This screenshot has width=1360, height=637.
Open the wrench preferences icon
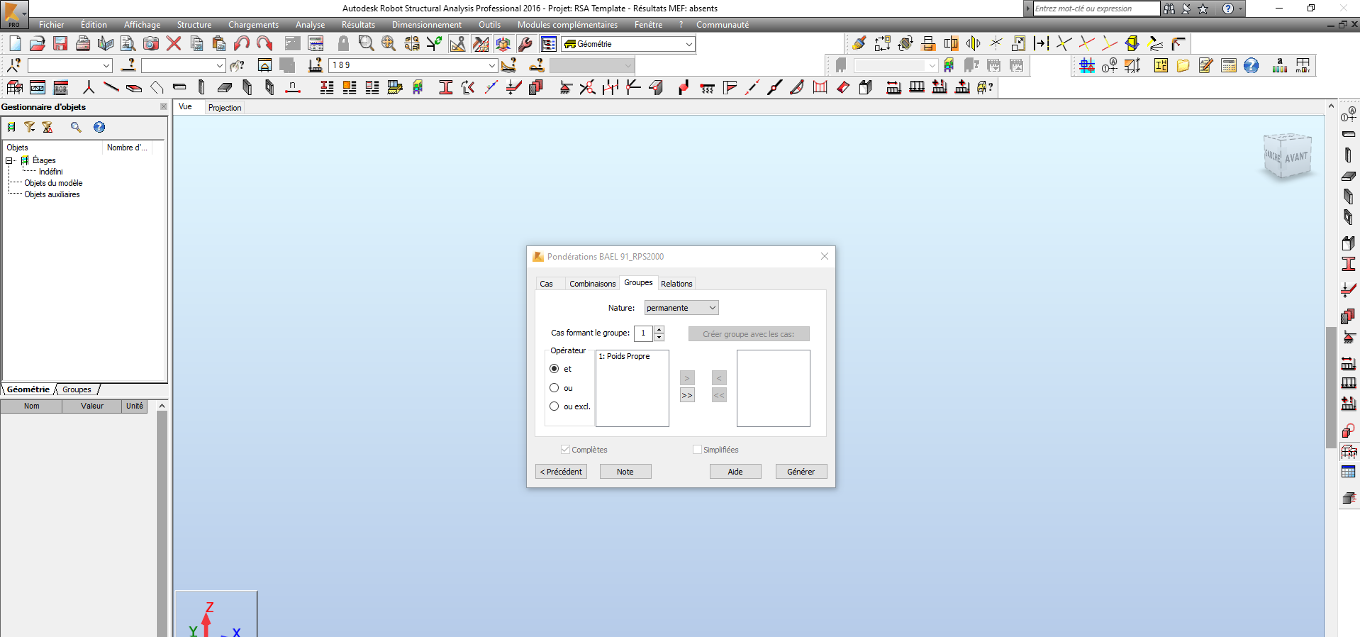point(525,43)
